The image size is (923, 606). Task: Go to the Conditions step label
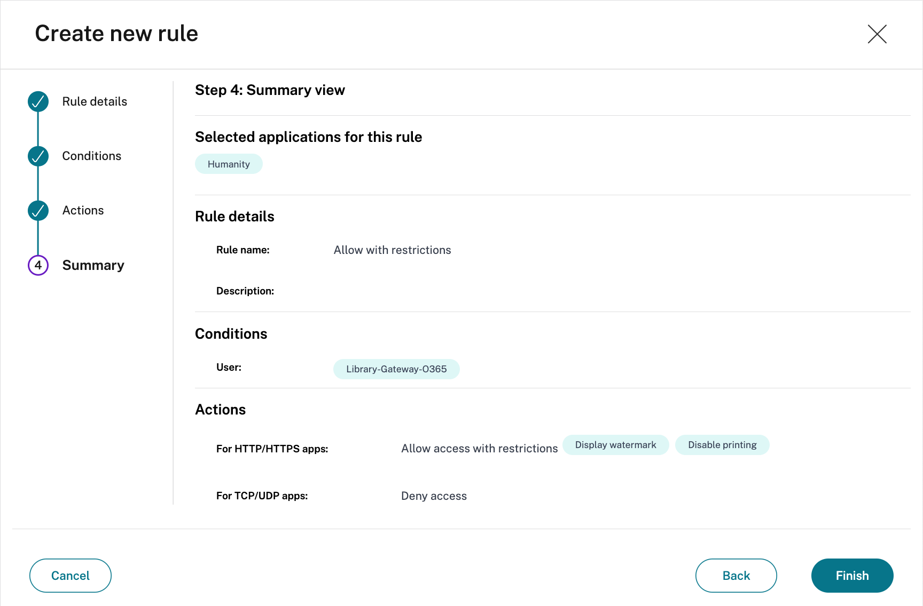91,156
